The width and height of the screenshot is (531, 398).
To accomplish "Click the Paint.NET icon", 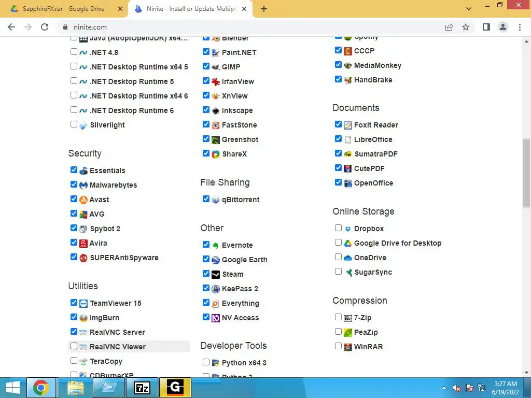I will pos(215,52).
